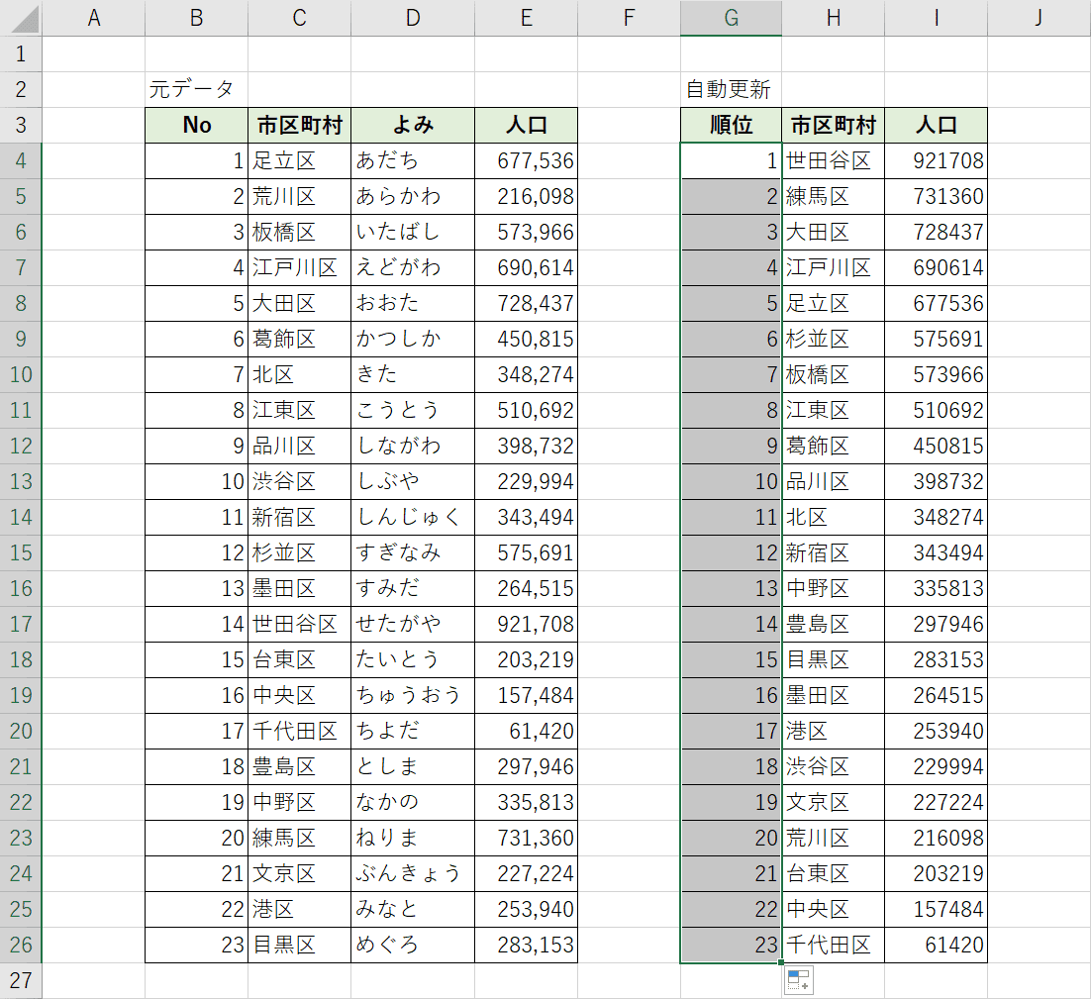Select 千代田区 in ranking table
This screenshot has width=1091, height=999.
[833, 945]
